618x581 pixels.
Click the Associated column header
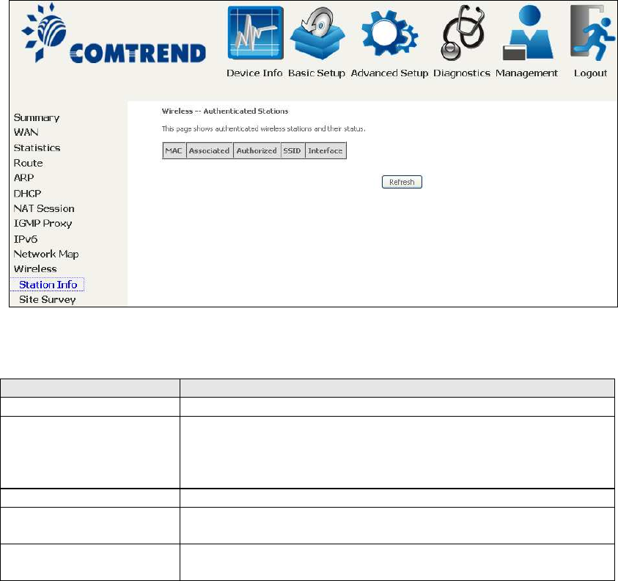point(209,150)
